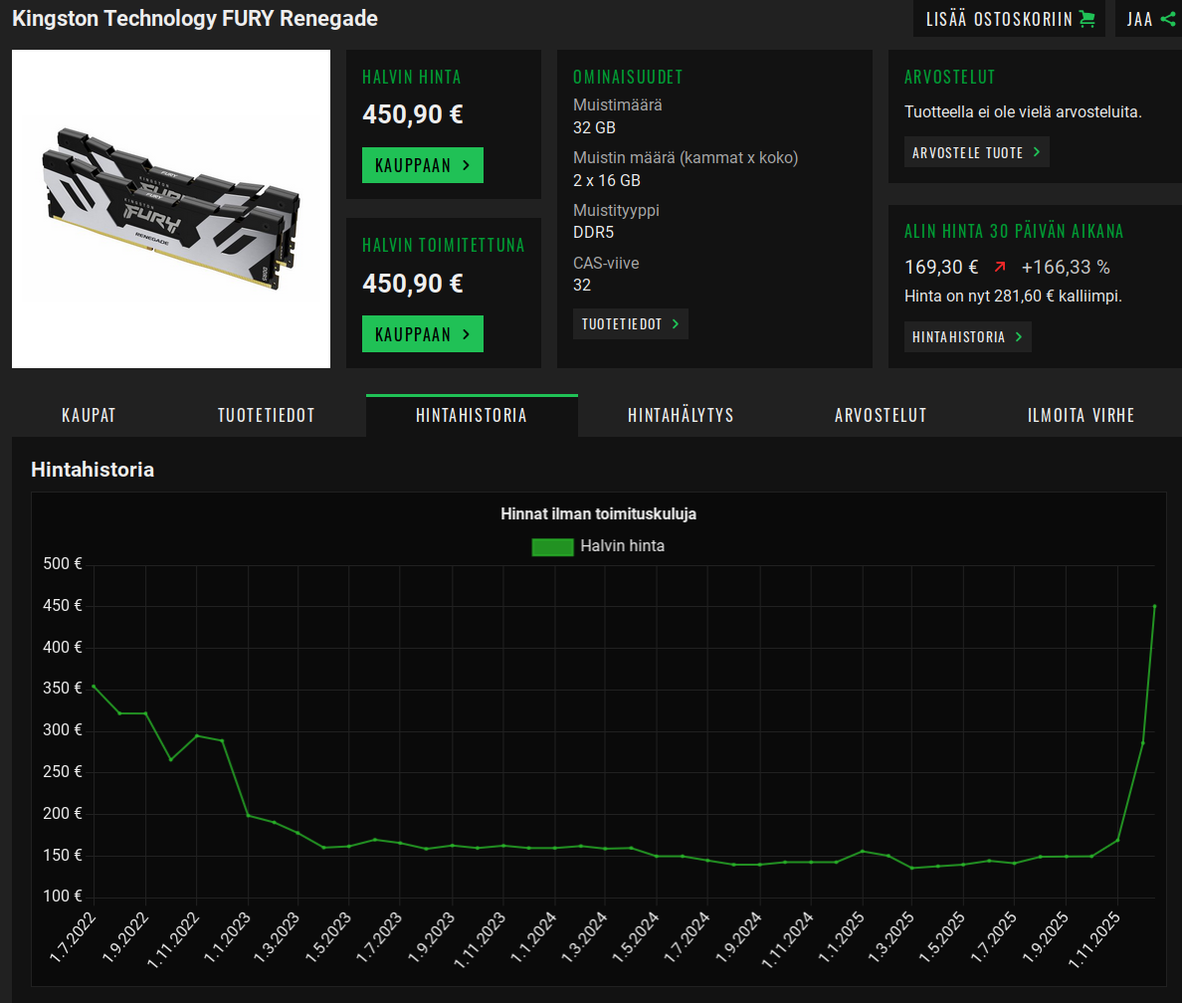Select the HINTAHISTORIA tab
Screen dimensions: 1182x1003
coord(472,416)
